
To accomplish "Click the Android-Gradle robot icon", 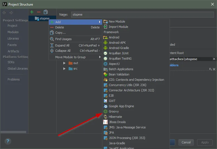I will [105, 48].
